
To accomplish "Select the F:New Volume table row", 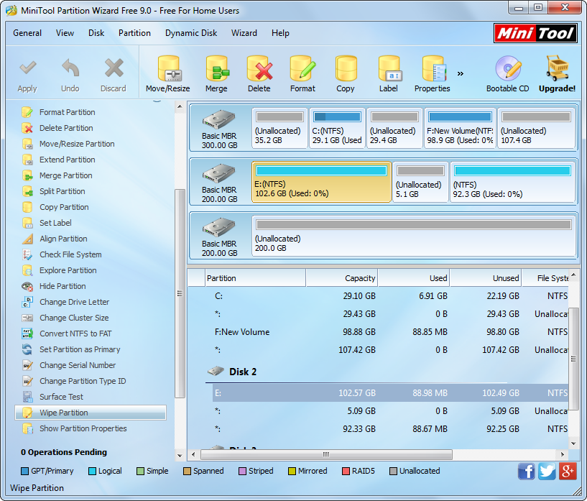I will point(242,332).
